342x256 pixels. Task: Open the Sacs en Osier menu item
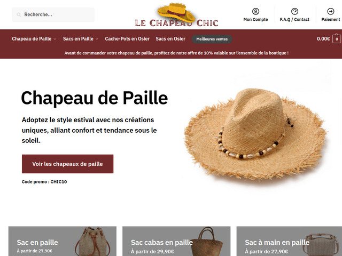[170, 39]
